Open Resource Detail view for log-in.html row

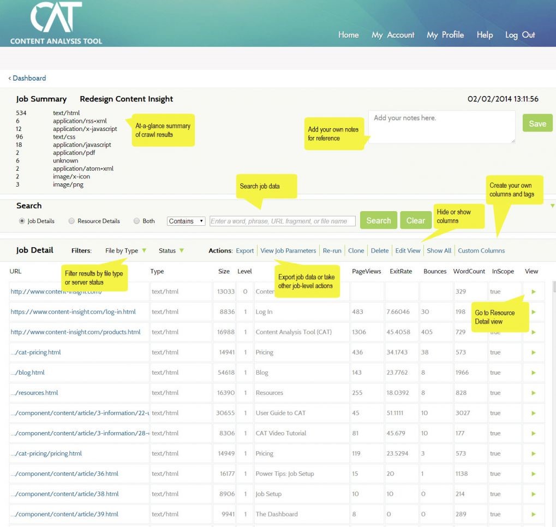pos(533,312)
